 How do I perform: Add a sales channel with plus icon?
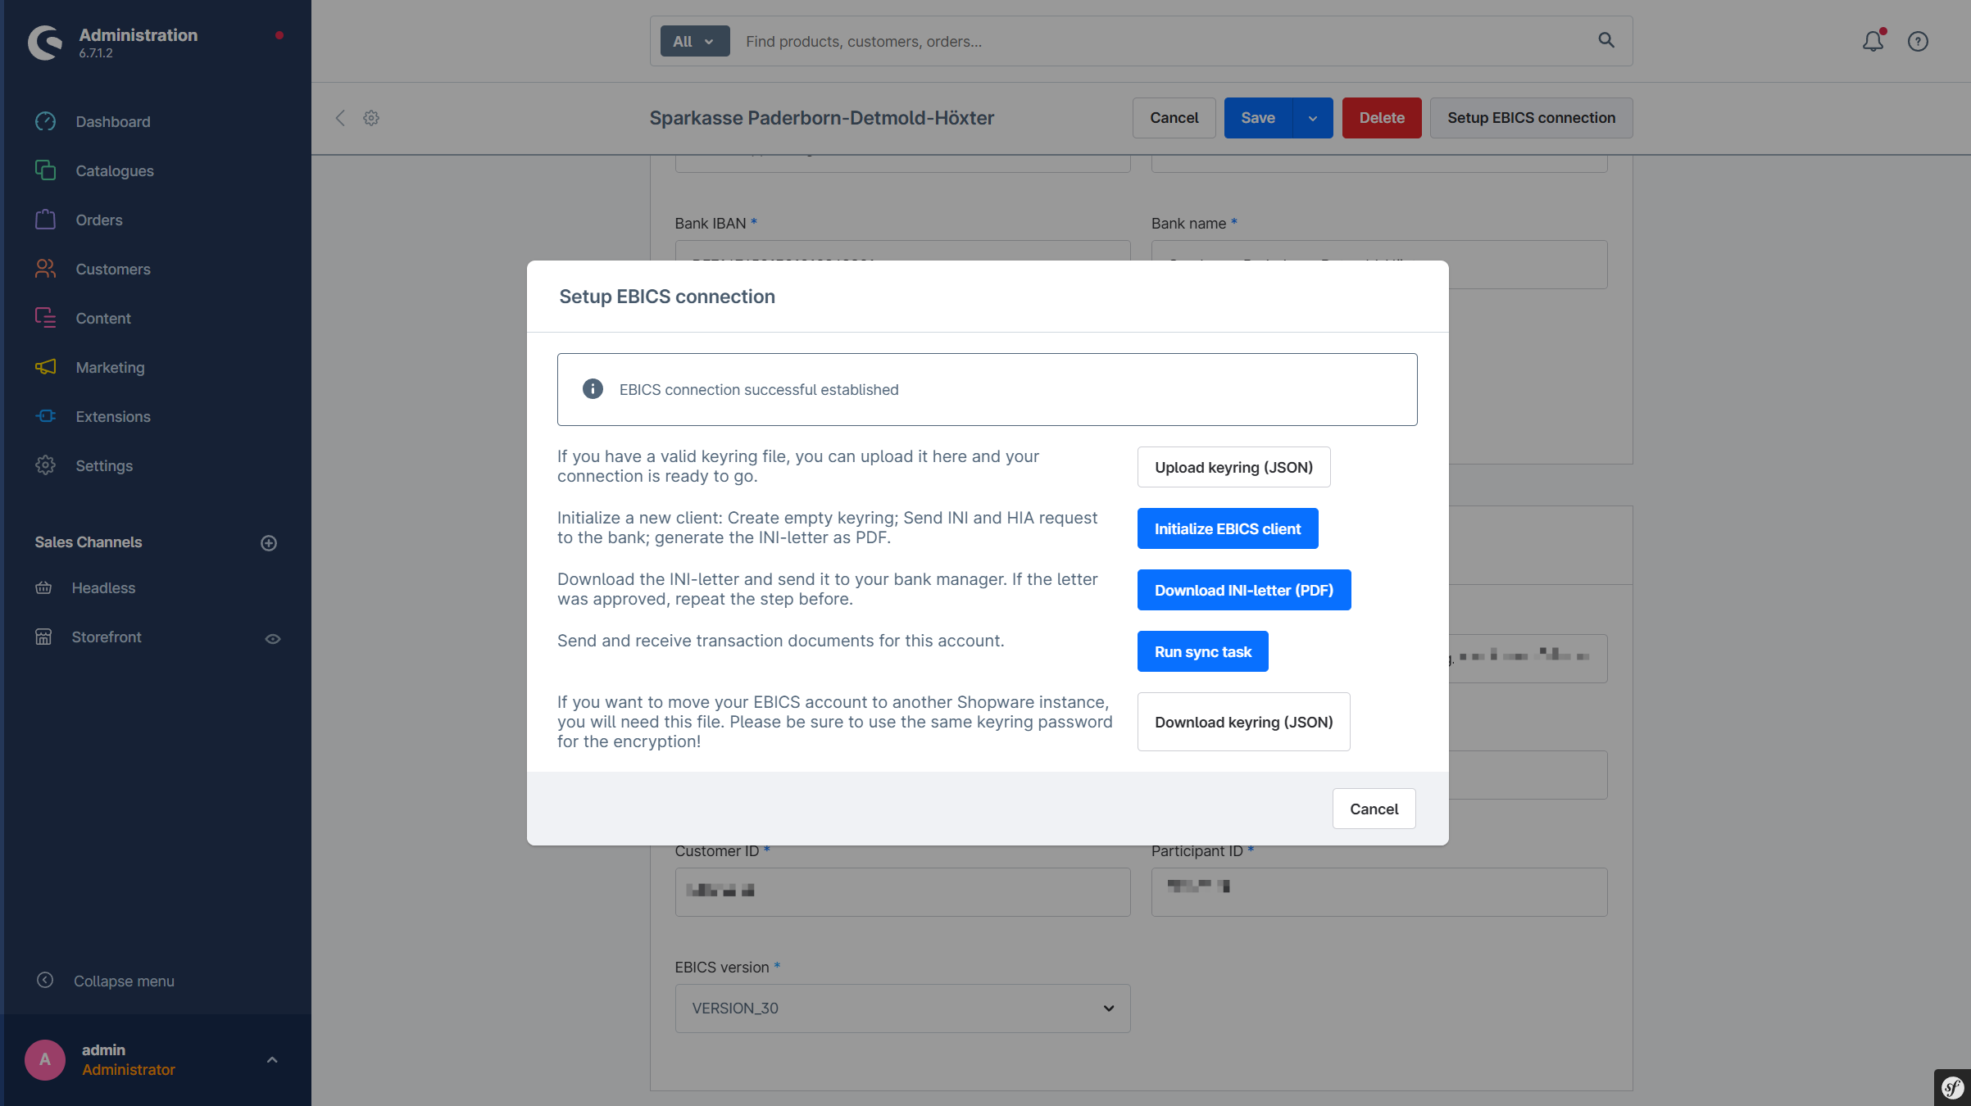[269, 543]
